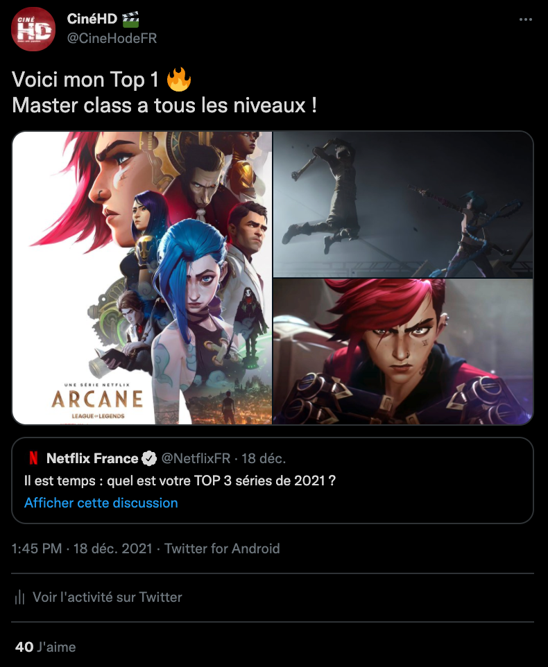Open the quoted tweet about TOP 3 séries
548x667 pixels.
click(273, 480)
